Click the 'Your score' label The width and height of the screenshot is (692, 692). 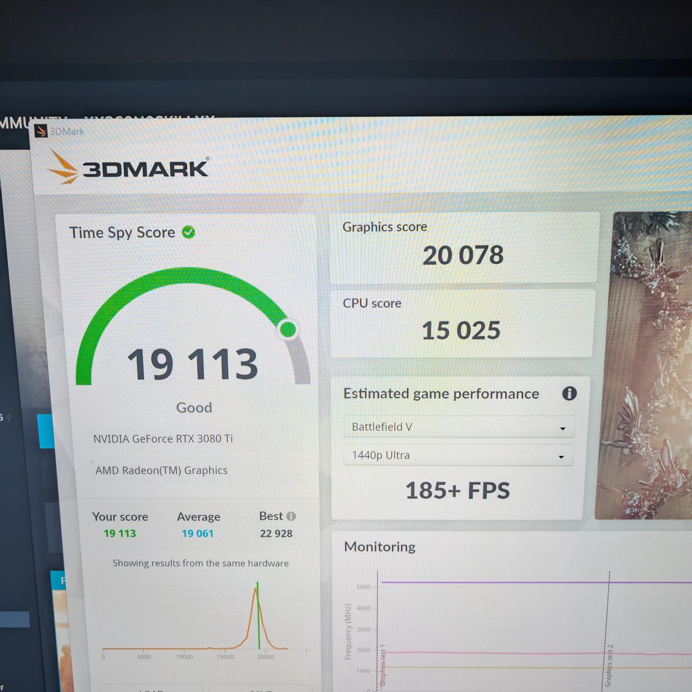coord(120,517)
